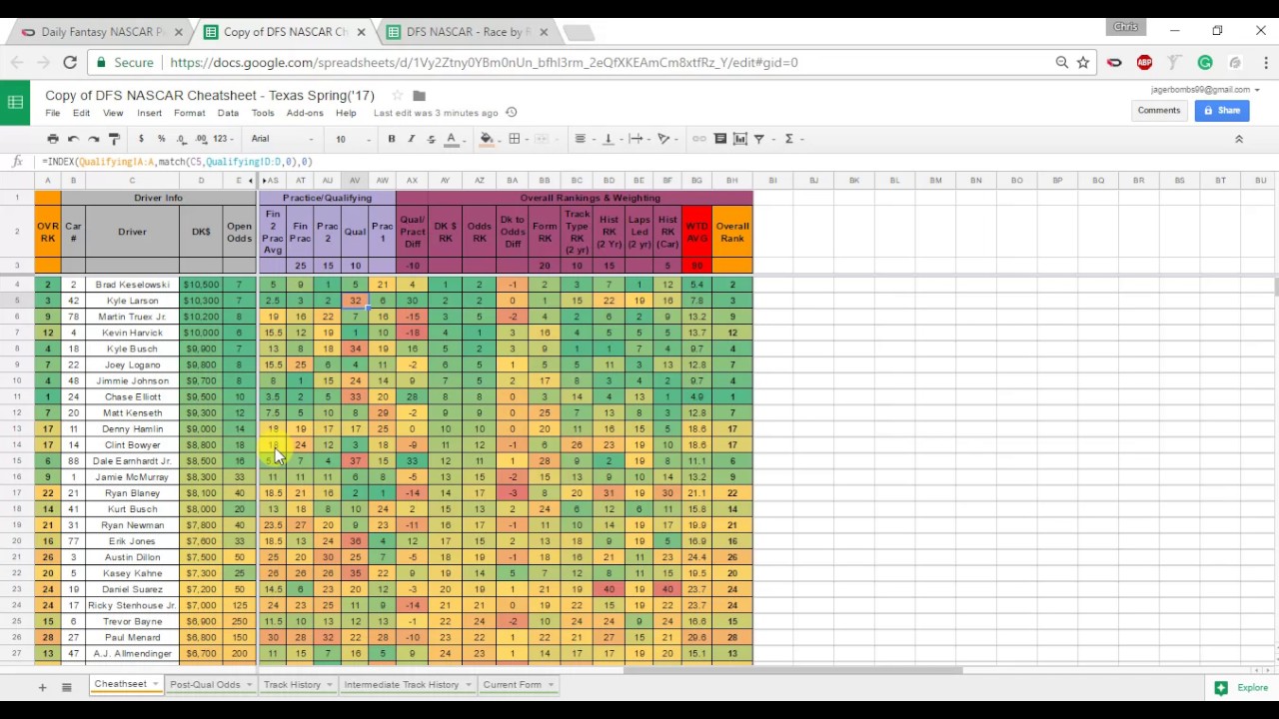The image size is (1279, 719).
Task: Open the text color picker
Action: (452, 139)
